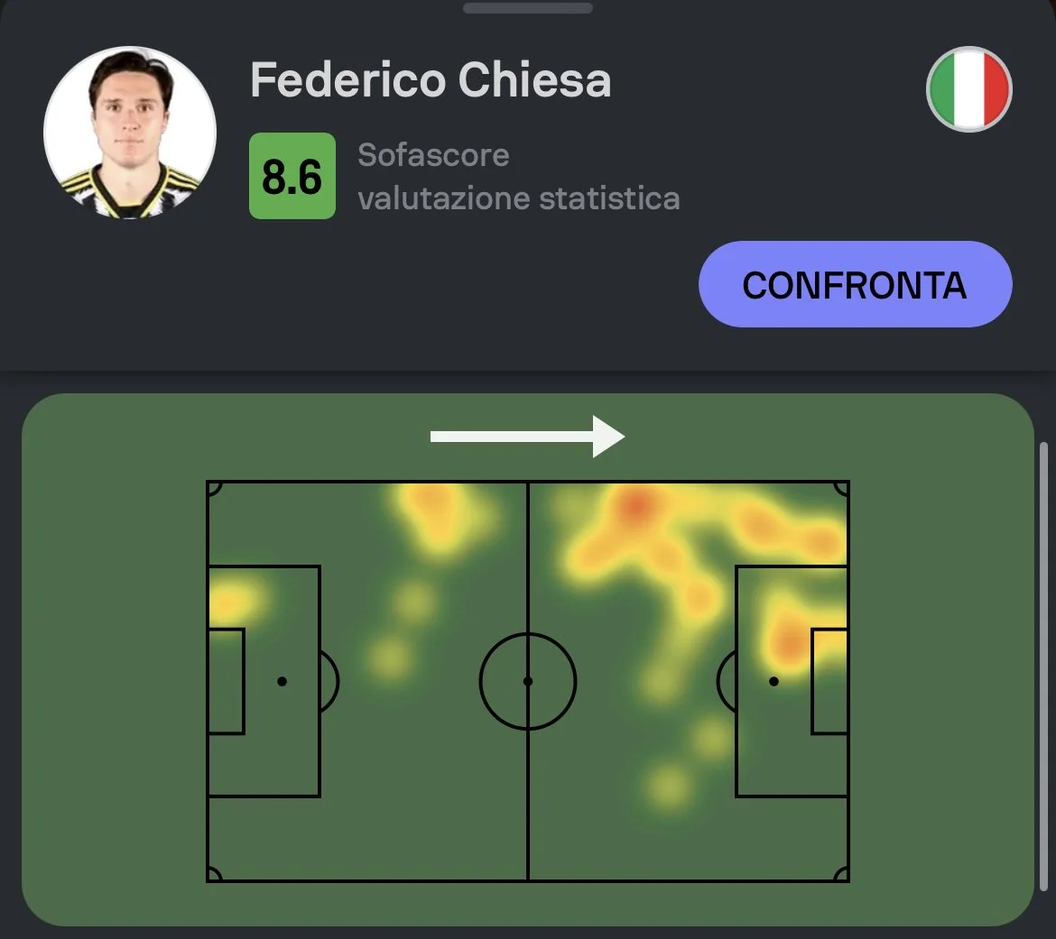Tap the red hotspot near the top touchline
The width and height of the screenshot is (1056, 939).
(634, 508)
